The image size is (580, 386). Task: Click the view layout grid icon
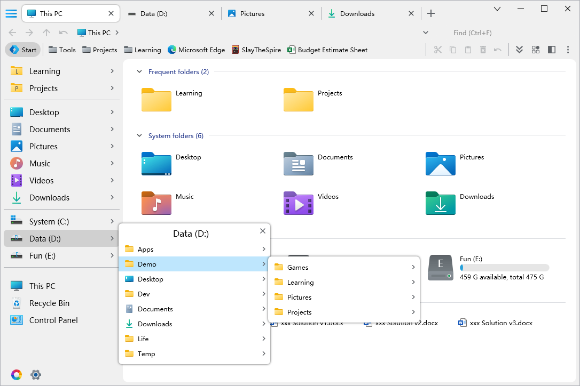tap(535, 50)
